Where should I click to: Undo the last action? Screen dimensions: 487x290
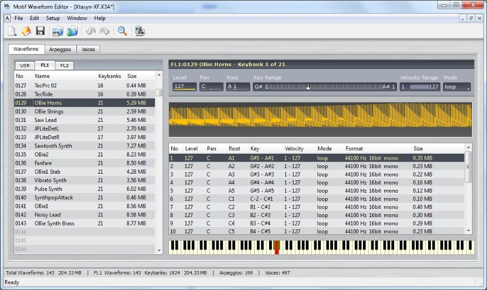91,31
